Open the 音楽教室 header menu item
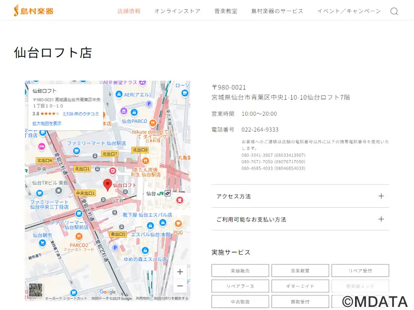 [226, 11]
